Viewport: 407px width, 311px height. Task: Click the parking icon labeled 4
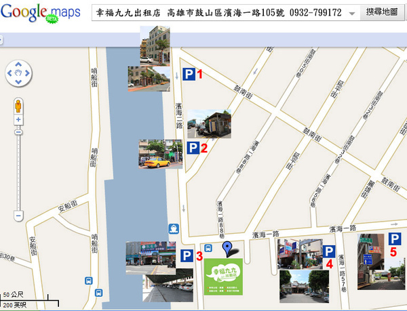(x=329, y=251)
